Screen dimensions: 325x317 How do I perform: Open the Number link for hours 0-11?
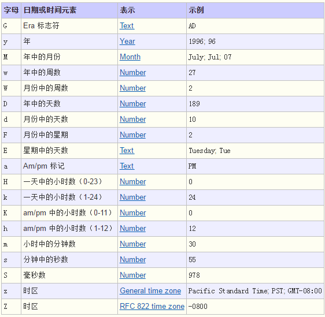(132, 213)
